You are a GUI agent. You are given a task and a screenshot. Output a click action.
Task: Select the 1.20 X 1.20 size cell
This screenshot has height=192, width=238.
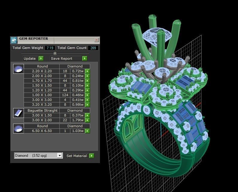(42, 90)
